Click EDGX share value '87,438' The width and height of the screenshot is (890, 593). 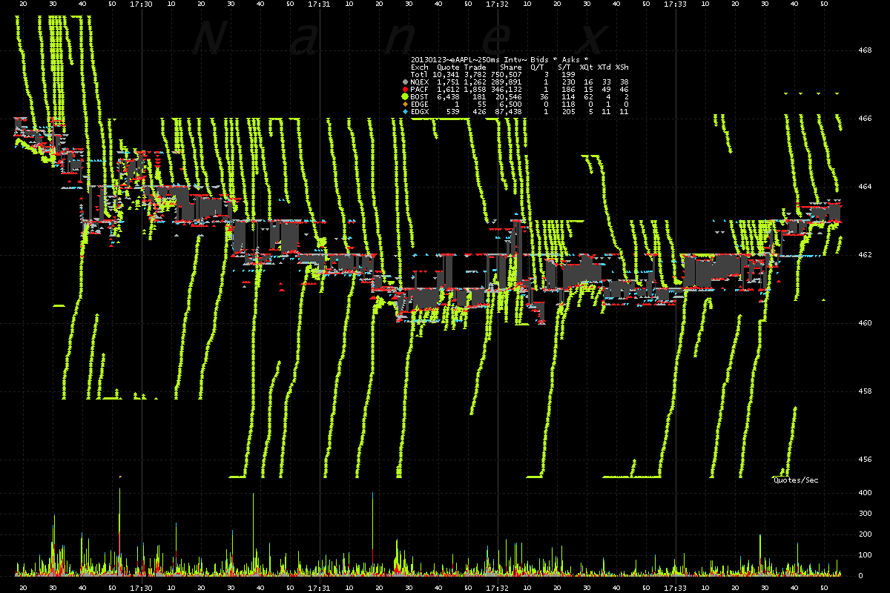(509, 112)
